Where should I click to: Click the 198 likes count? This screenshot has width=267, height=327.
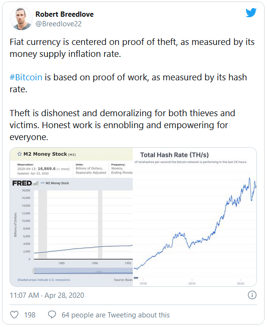[x=30, y=315]
